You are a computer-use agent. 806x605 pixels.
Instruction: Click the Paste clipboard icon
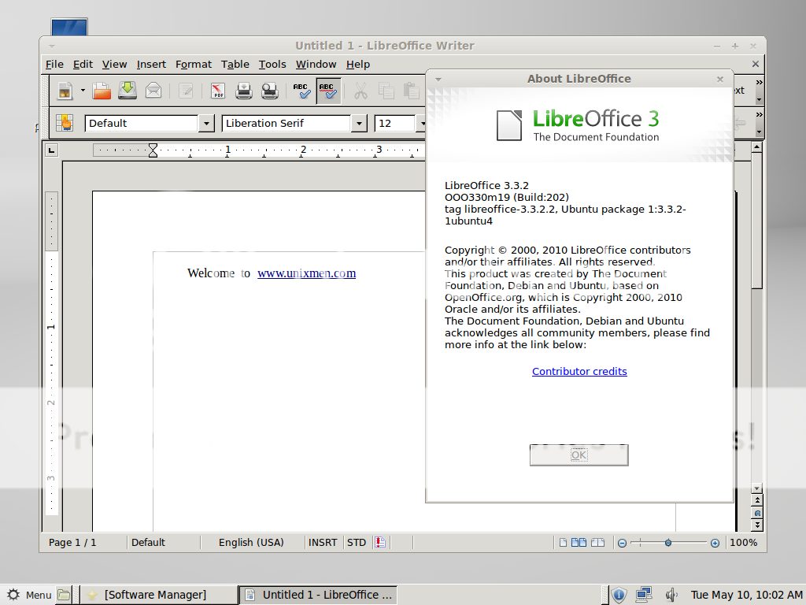tap(411, 91)
